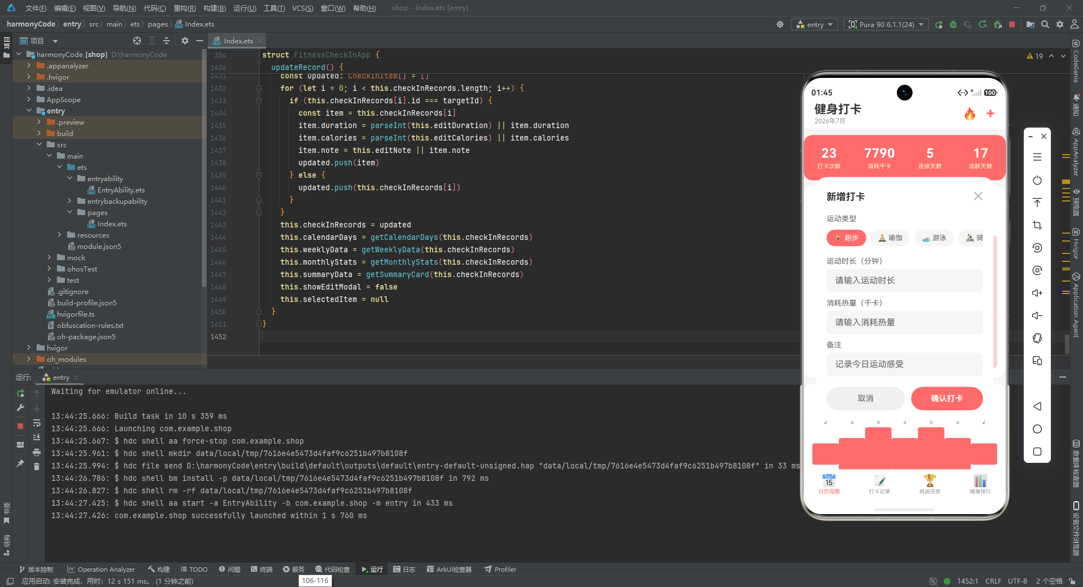Tap 健身排行 bottom navigation item
Viewport: 1083px width, 587px height.
(980, 484)
